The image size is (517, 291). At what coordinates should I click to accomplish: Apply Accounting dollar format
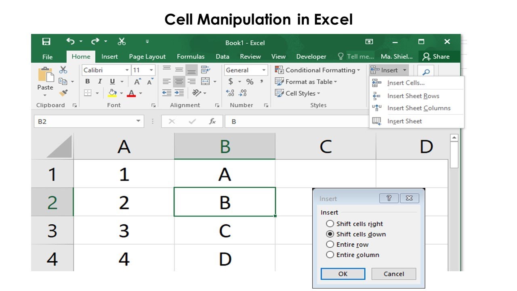point(231,82)
